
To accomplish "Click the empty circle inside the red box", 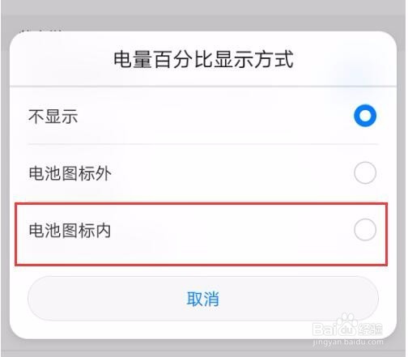I will (365, 230).
